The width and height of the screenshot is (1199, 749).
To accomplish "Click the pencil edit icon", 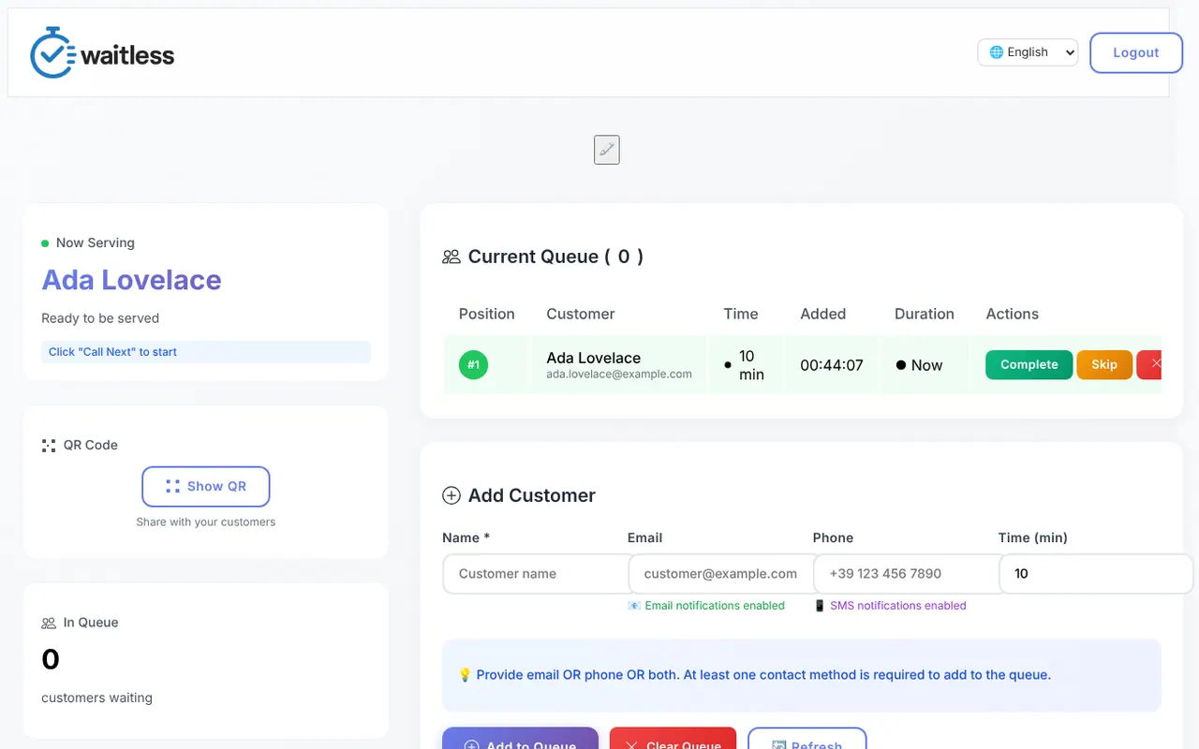I will (607, 150).
